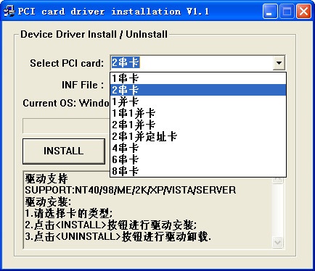The height and width of the screenshot is (271, 315).
Task: Click the scroll down arrow of instructions box
Action: coord(277,242)
